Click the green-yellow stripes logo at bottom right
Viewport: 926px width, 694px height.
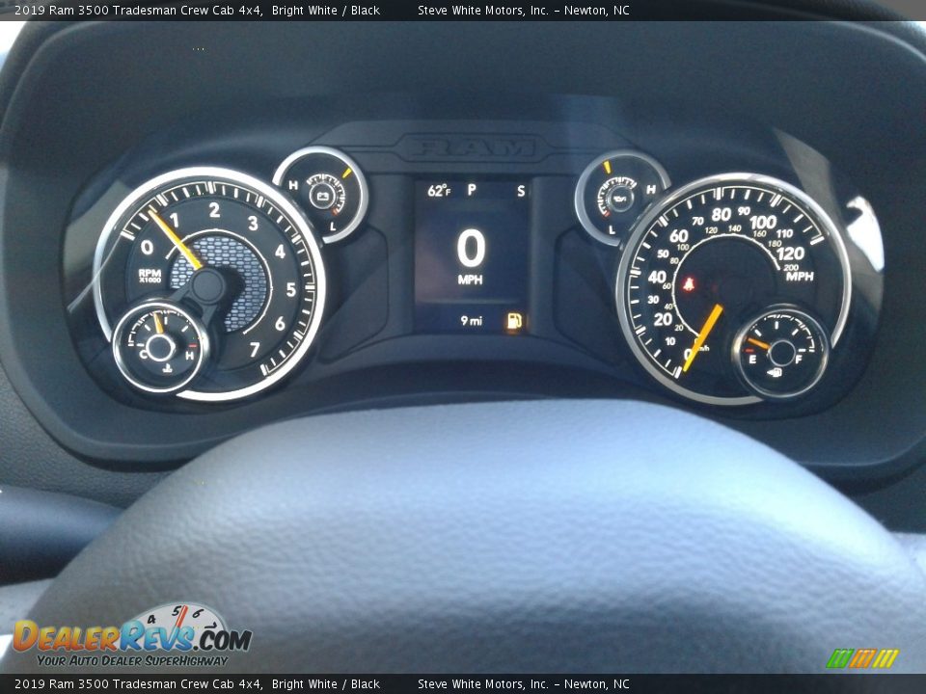tap(861, 658)
